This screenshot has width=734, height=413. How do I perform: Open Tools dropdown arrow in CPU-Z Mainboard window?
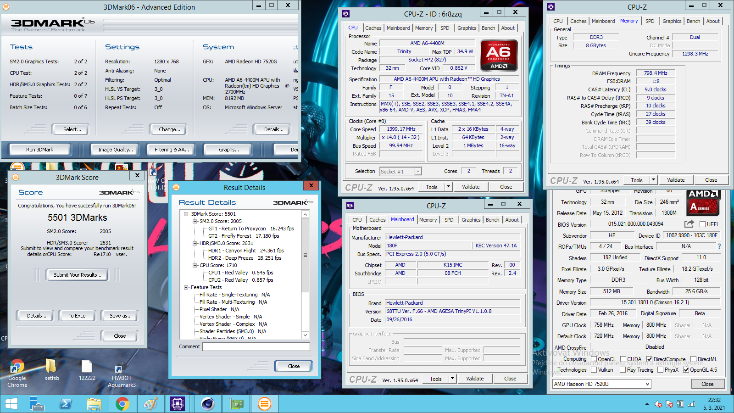[x=453, y=379]
